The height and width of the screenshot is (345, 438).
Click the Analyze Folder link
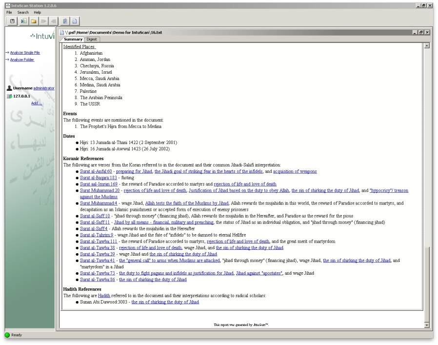[x=22, y=60]
